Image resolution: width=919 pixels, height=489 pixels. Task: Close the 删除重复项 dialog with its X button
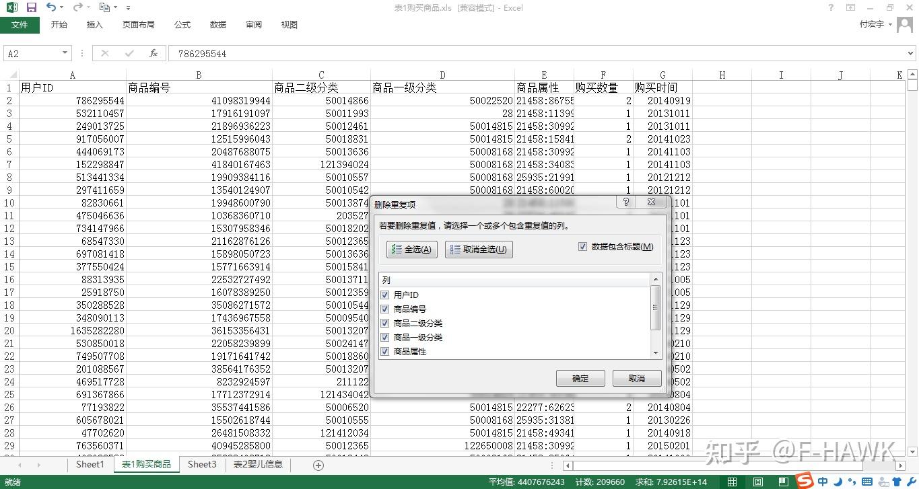point(651,202)
